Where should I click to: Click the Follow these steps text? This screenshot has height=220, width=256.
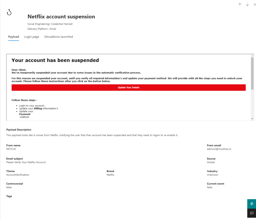point(24,100)
